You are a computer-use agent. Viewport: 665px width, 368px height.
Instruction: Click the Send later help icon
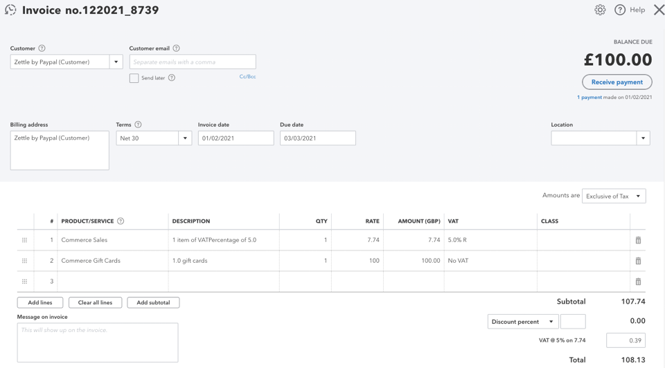pos(171,77)
